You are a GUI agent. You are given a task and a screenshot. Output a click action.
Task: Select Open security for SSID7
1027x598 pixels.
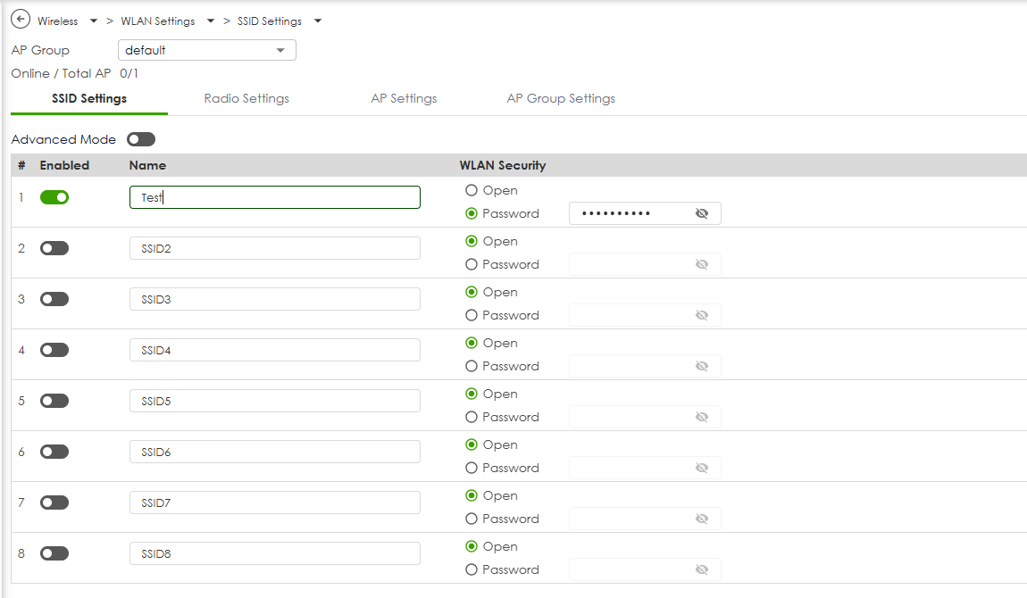pyautogui.click(x=471, y=495)
